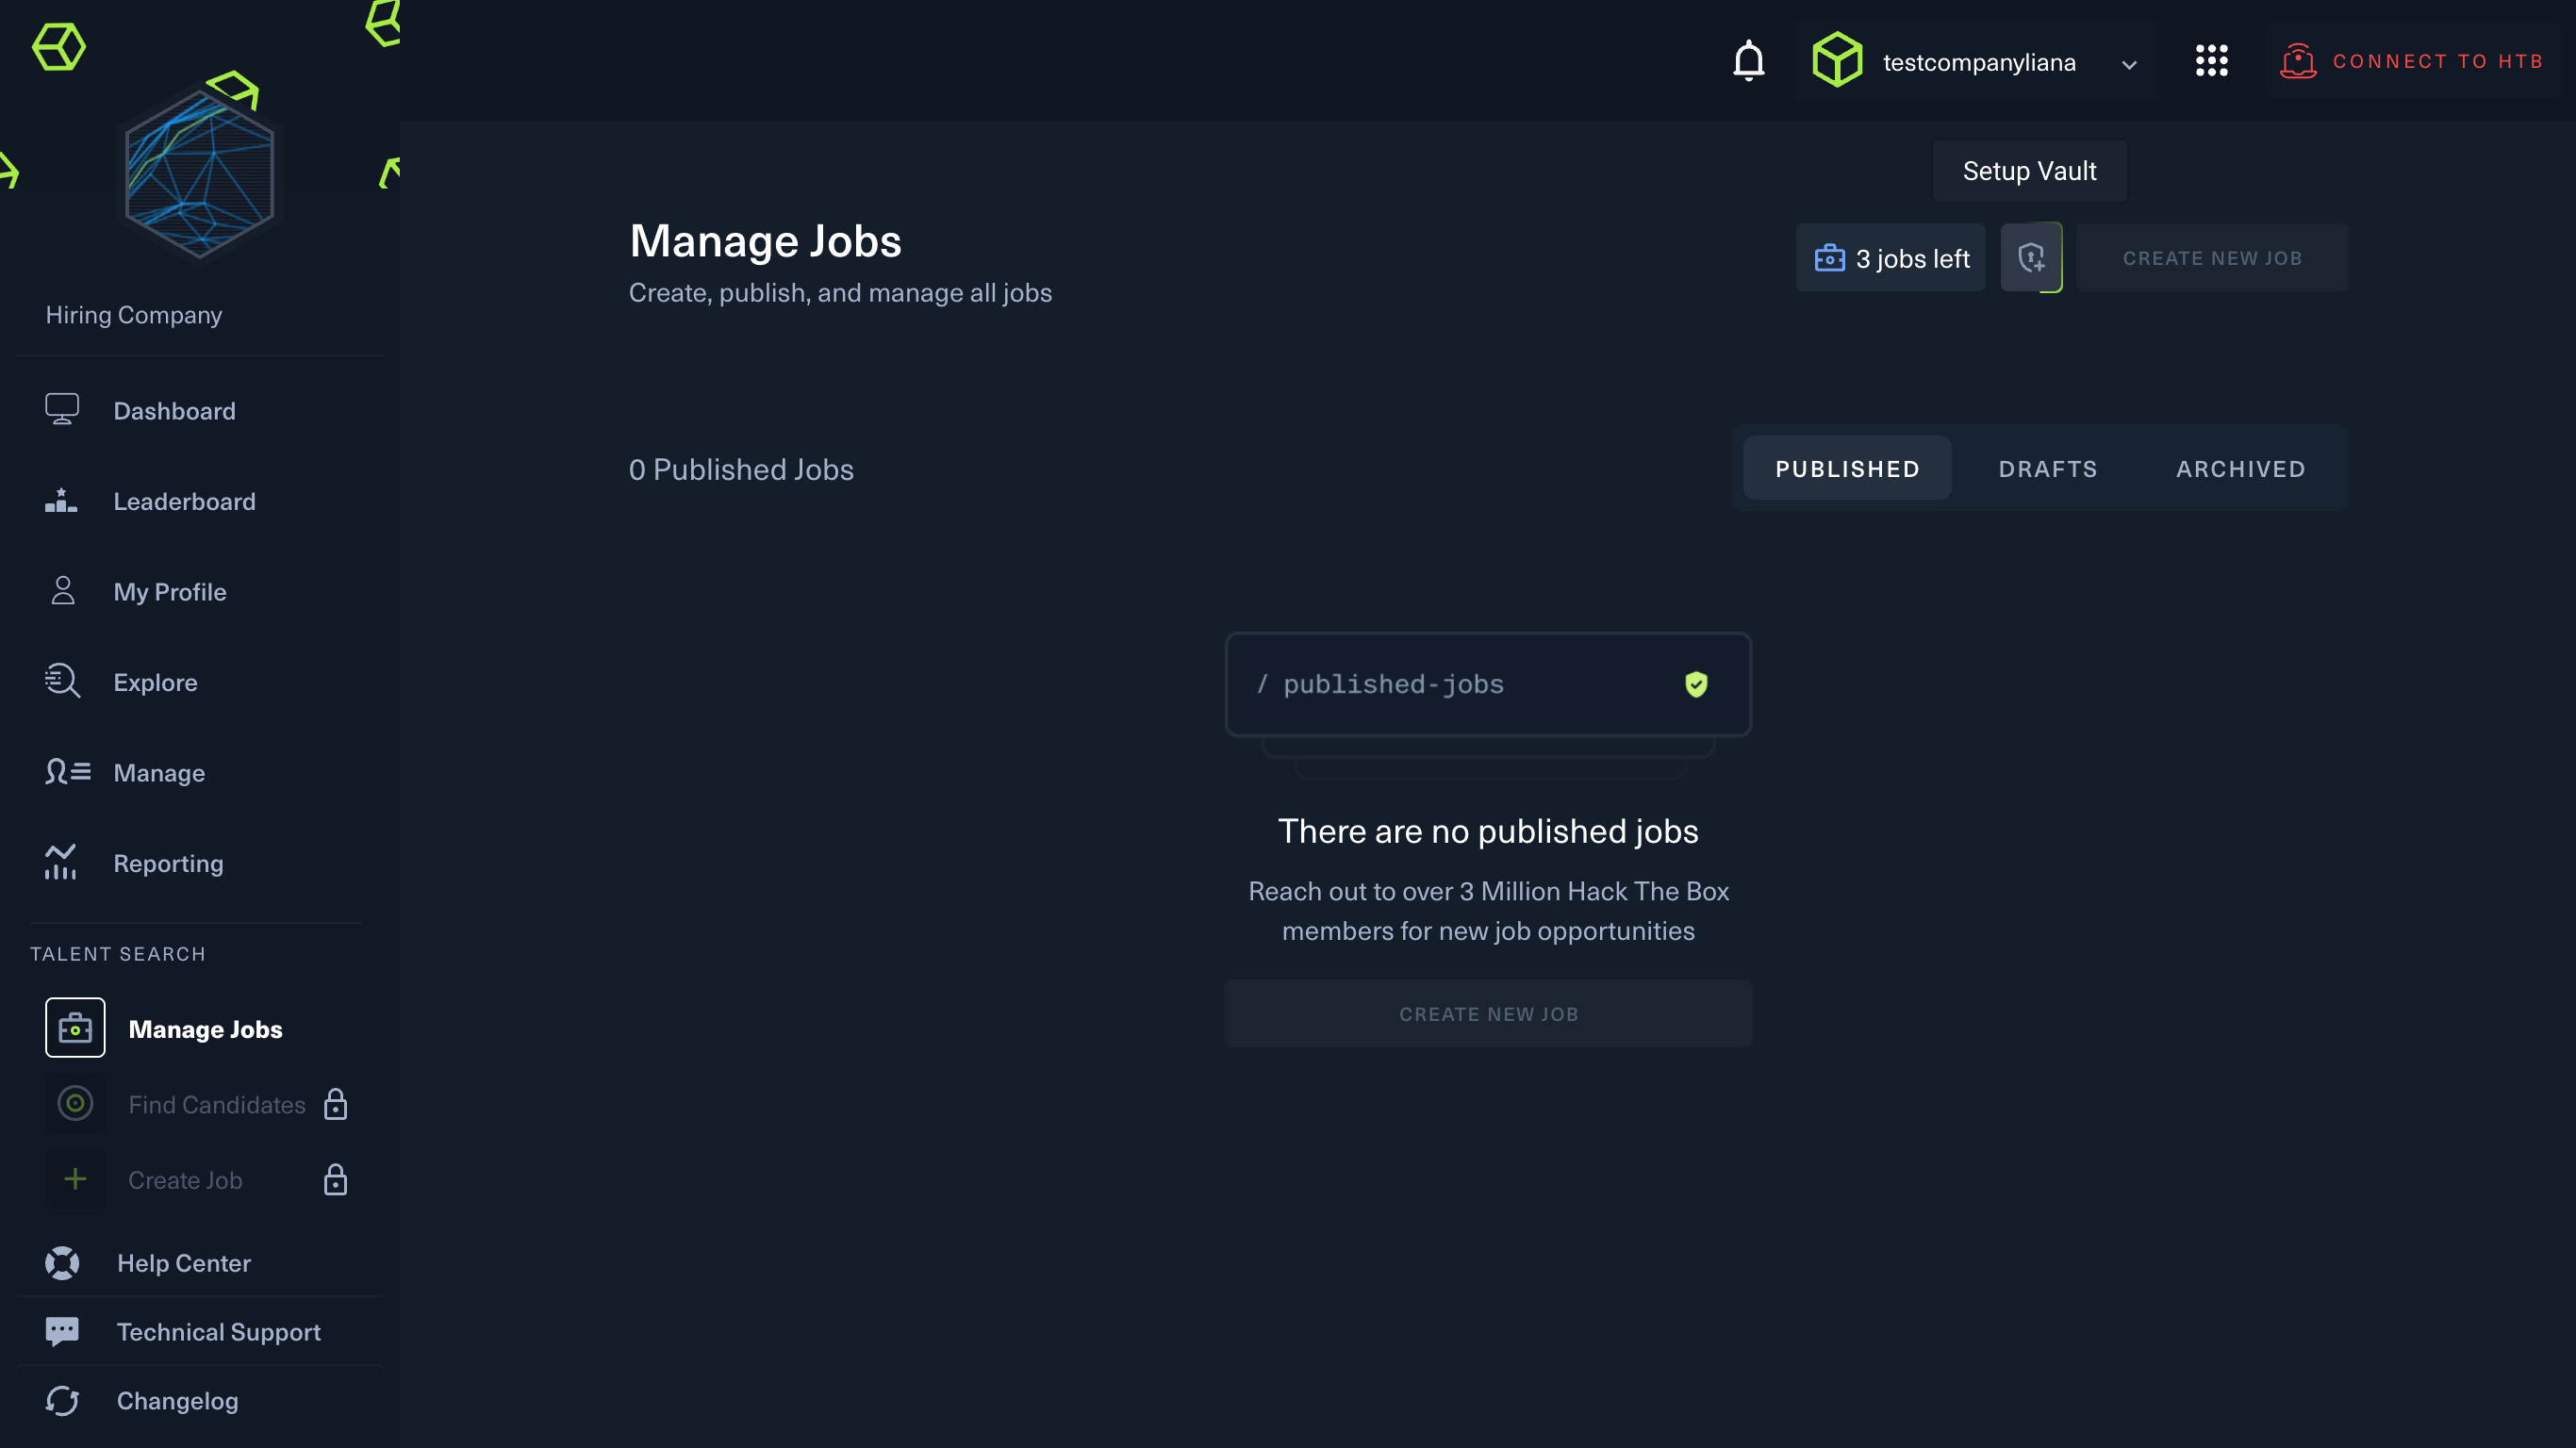Click the Create Job locked text in sidebar
This screenshot has height=1448, width=2576.
pyautogui.click(x=185, y=1181)
